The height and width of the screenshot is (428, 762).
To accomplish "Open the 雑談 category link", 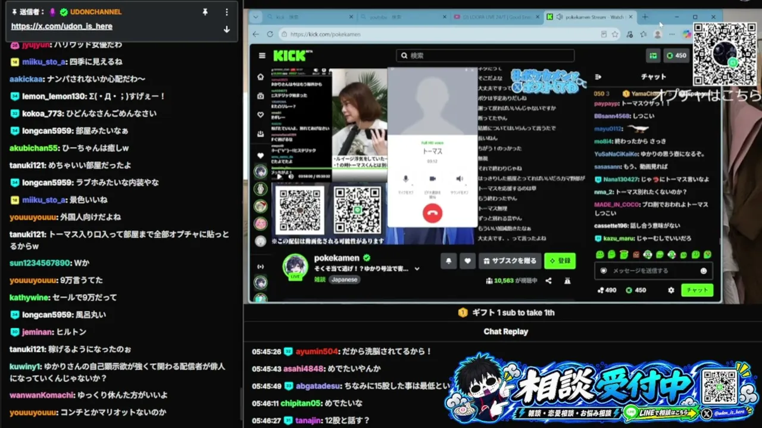I will [x=320, y=279].
